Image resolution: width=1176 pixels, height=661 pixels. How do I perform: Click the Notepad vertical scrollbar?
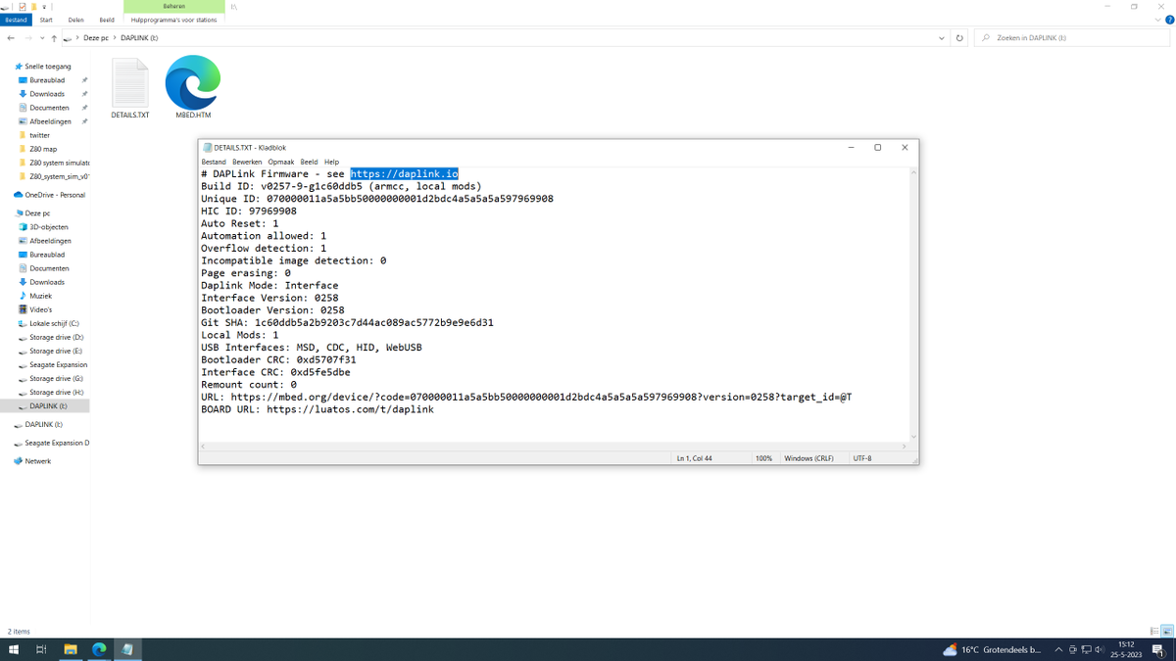point(914,305)
